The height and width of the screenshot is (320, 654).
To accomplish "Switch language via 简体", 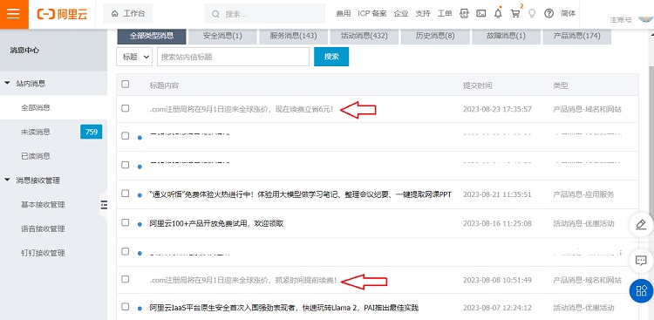I will pos(568,13).
